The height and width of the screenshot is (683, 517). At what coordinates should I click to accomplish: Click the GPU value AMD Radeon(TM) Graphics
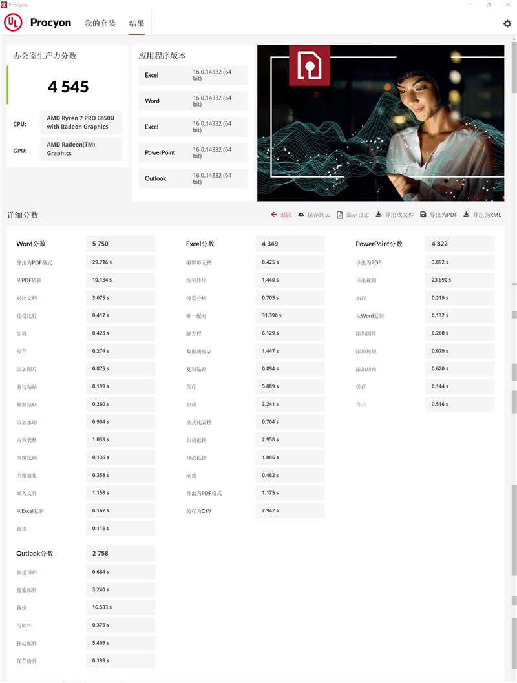(81, 149)
